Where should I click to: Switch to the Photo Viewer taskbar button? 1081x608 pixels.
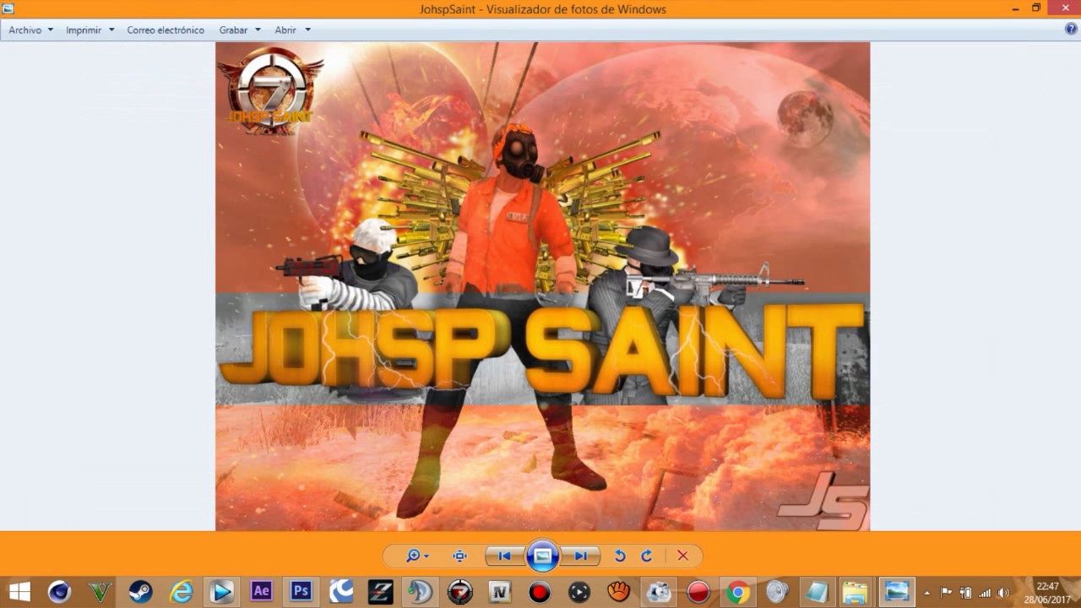click(896, 592)
